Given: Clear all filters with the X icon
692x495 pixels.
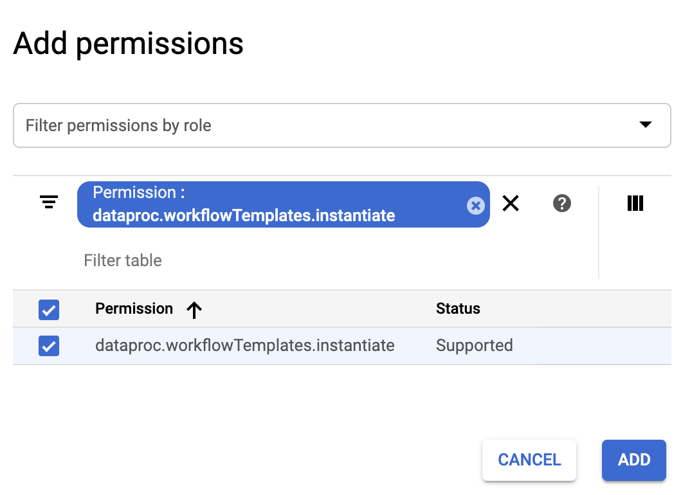Looking at the screenshot, I should click(511, 204).
